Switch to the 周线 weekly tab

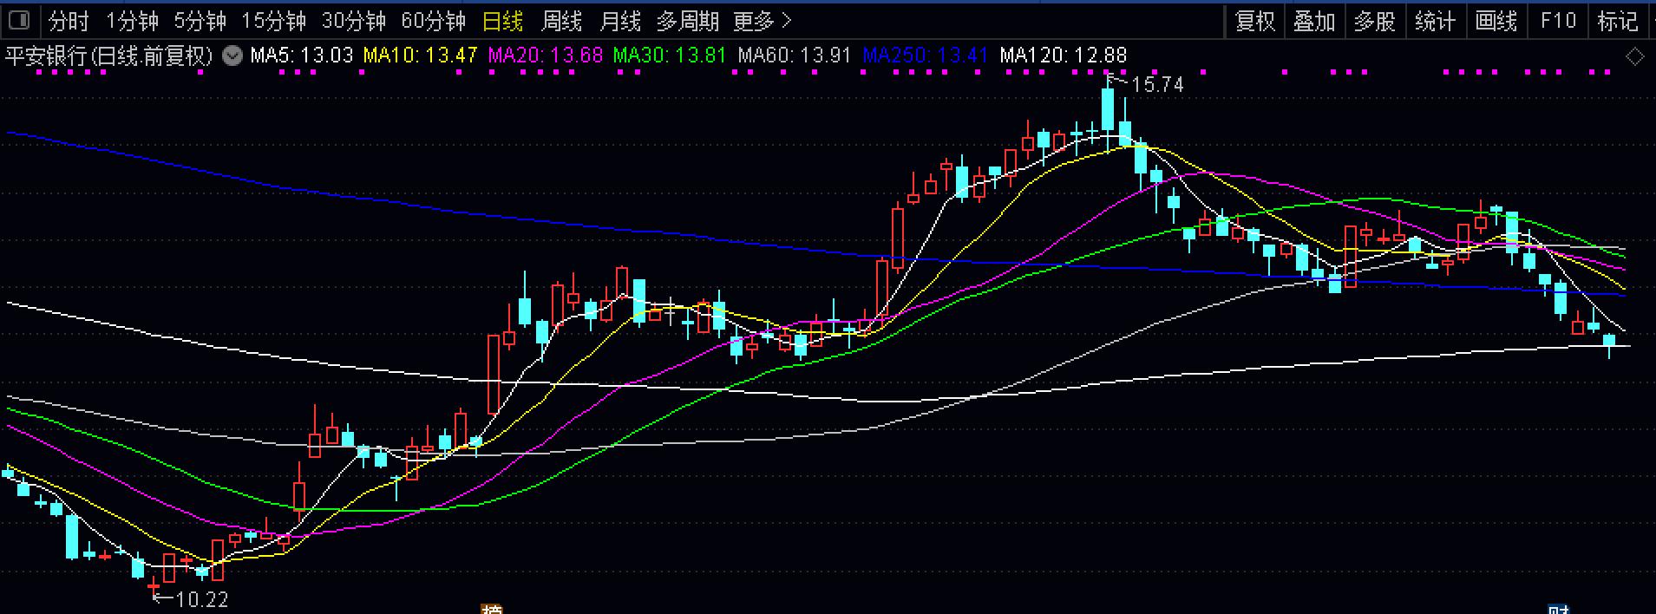click(561, 20)
